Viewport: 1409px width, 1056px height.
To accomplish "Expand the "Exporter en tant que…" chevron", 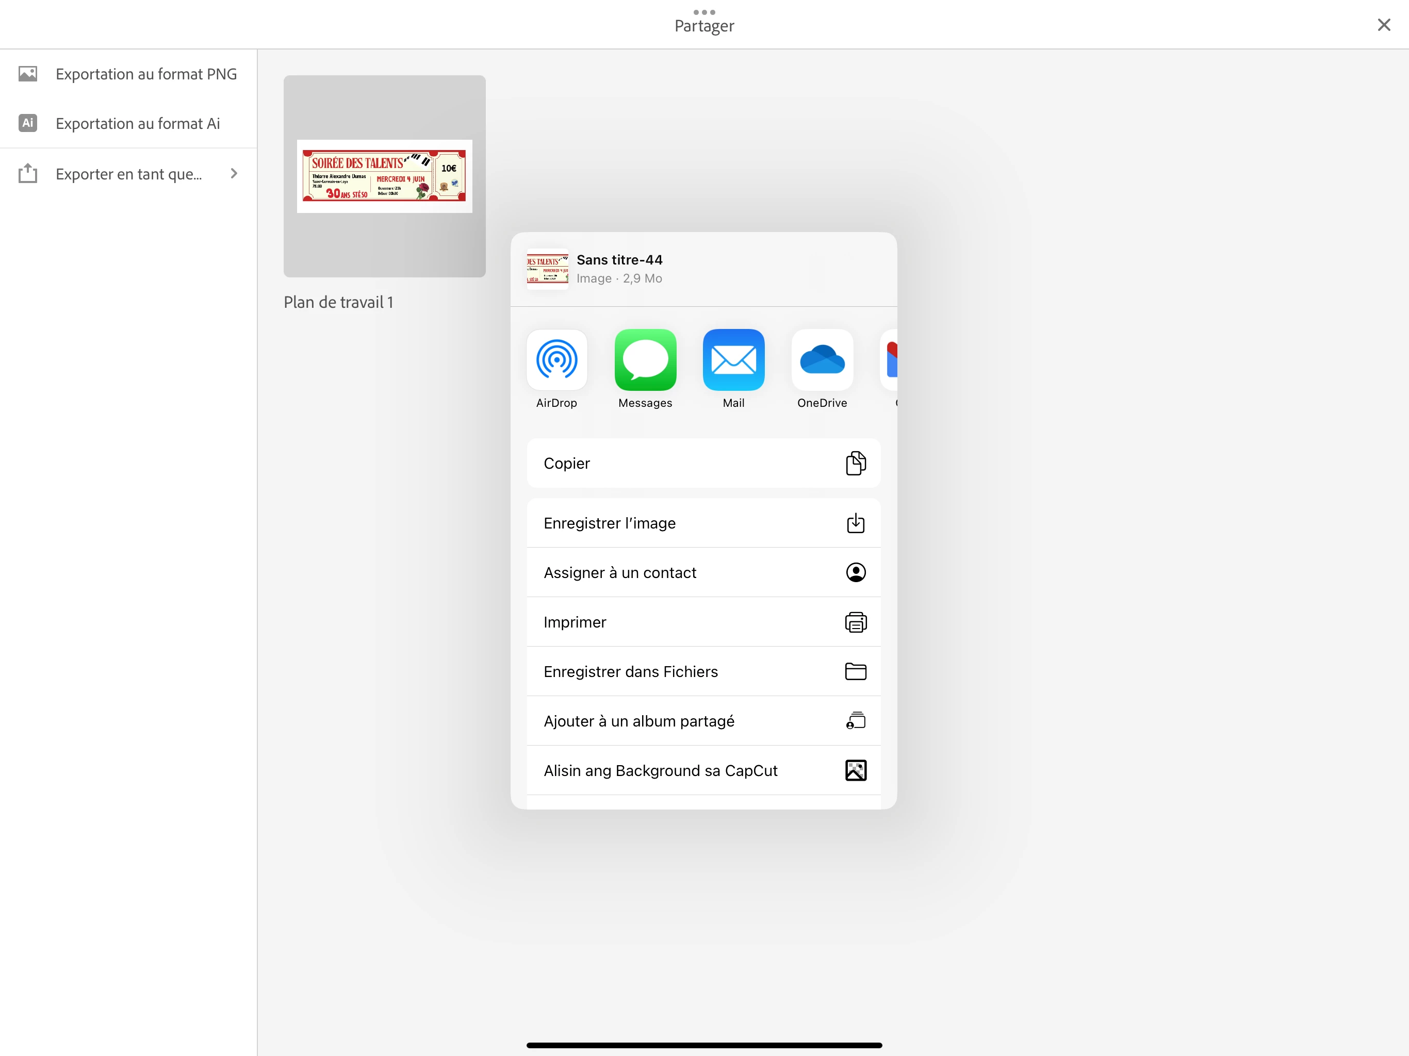I will [234, 173].
